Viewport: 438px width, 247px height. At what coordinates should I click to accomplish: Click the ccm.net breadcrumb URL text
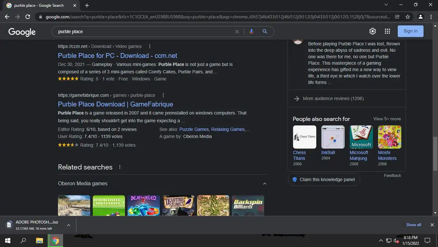click(x=100, y=46)
